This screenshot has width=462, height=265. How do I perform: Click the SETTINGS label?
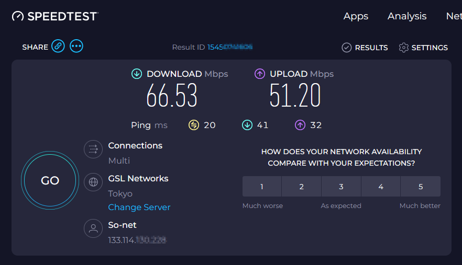[x=430, y=48]
